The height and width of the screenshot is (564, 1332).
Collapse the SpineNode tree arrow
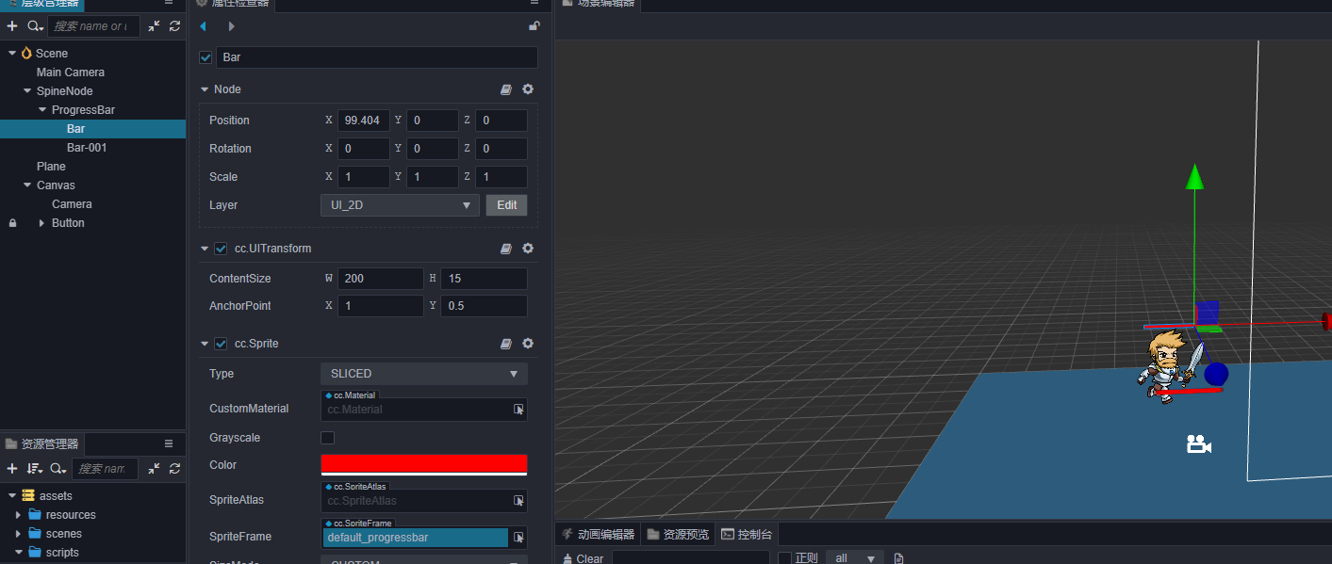pyautogui.click(x=27, y=91)
